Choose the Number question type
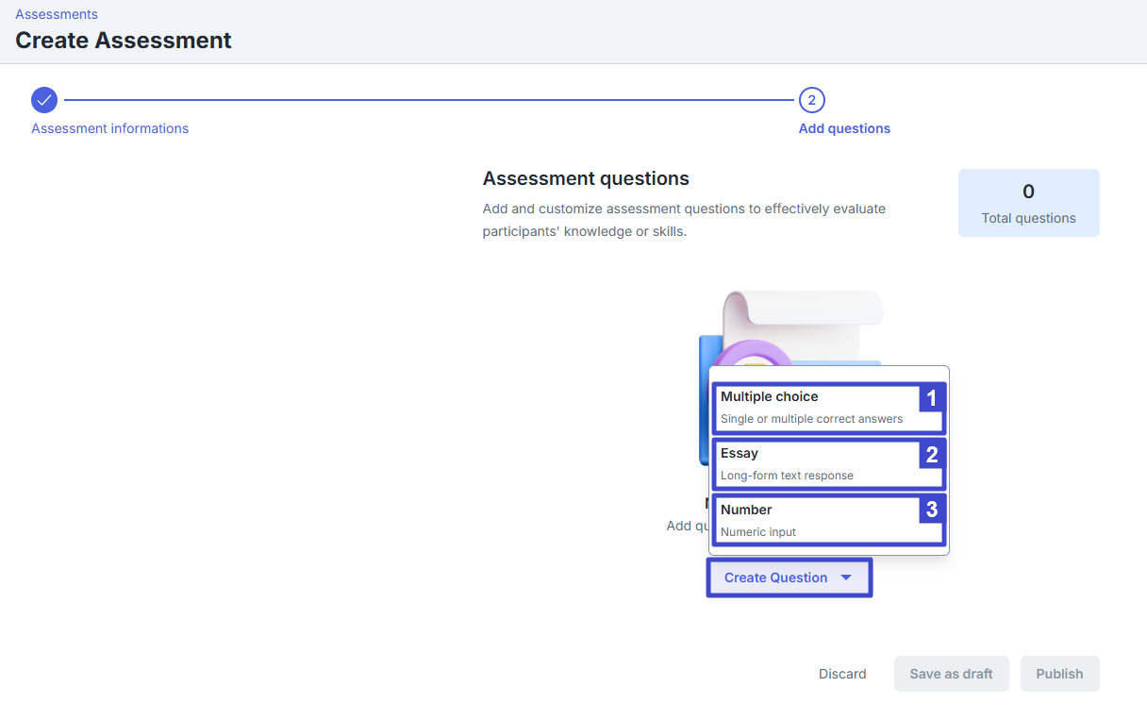1147x720 pixels. pyautogui.click(x=811, y=521)
